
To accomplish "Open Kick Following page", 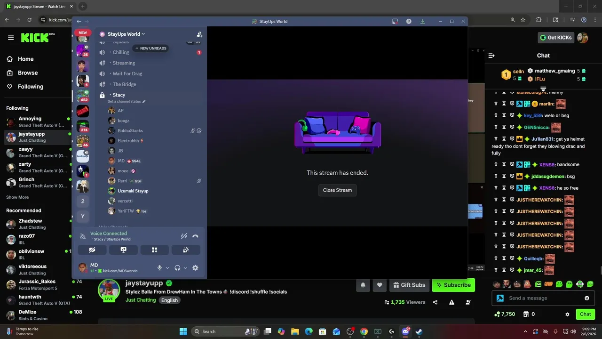I will (24, 87).
